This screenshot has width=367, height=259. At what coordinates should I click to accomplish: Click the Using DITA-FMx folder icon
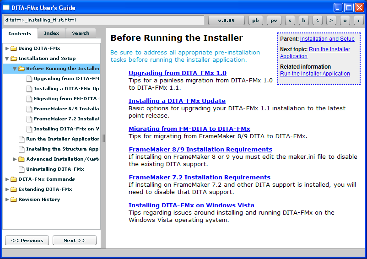(x=14, y=49)
